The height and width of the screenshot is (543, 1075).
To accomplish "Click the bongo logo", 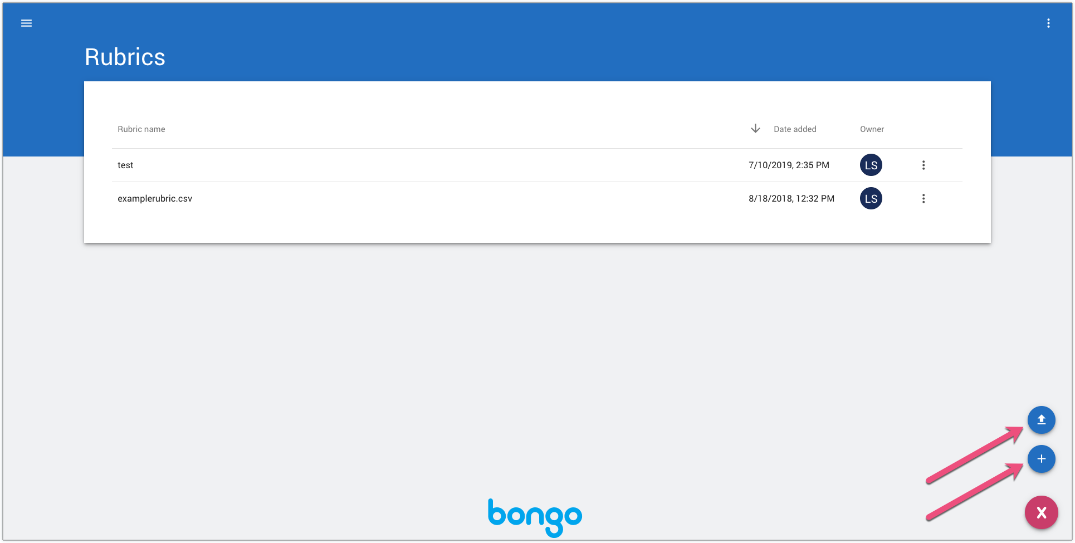I will pos(535,516).
